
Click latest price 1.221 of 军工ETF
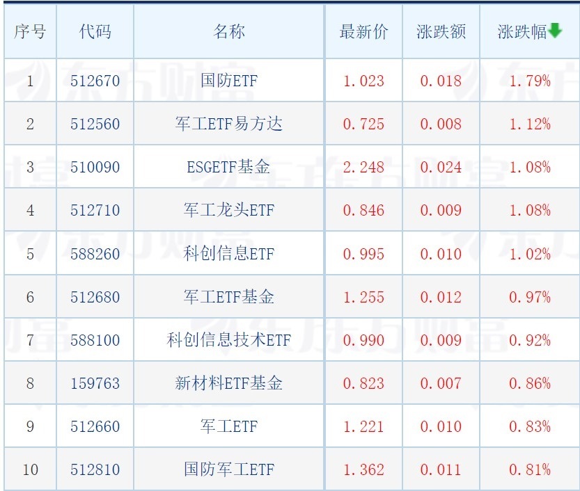coord(363,426)
